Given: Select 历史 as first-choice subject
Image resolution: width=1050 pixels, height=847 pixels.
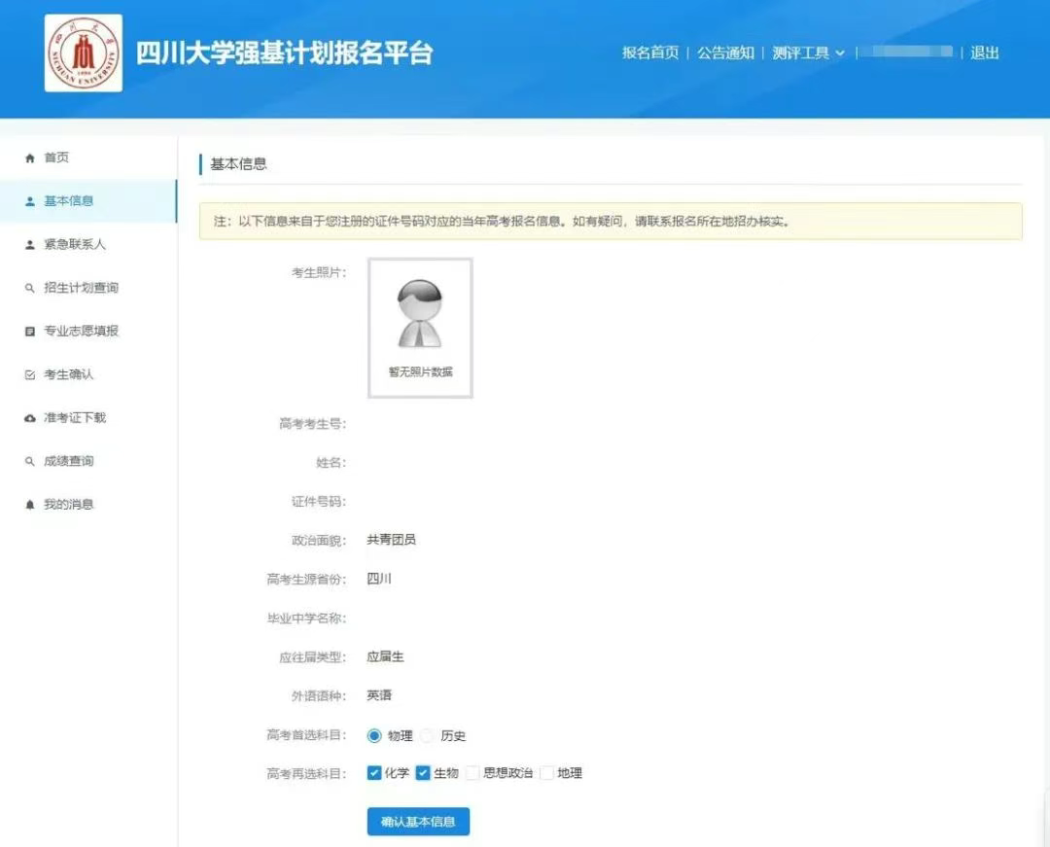Looking at the screenshot, I should [x=427, y=736].
